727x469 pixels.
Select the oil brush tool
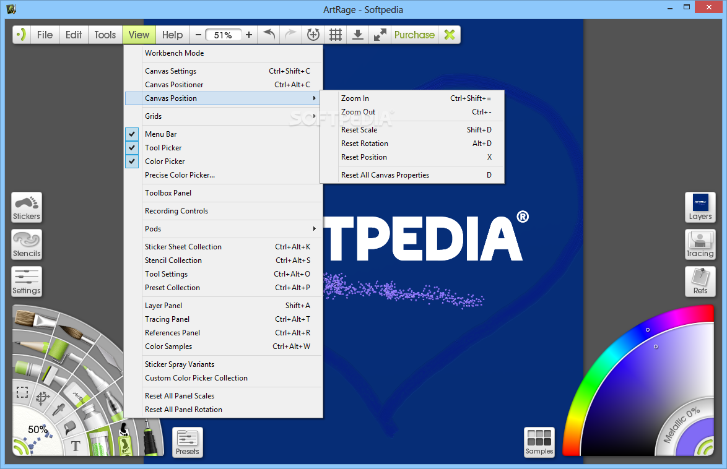click(x=35, y=320)
